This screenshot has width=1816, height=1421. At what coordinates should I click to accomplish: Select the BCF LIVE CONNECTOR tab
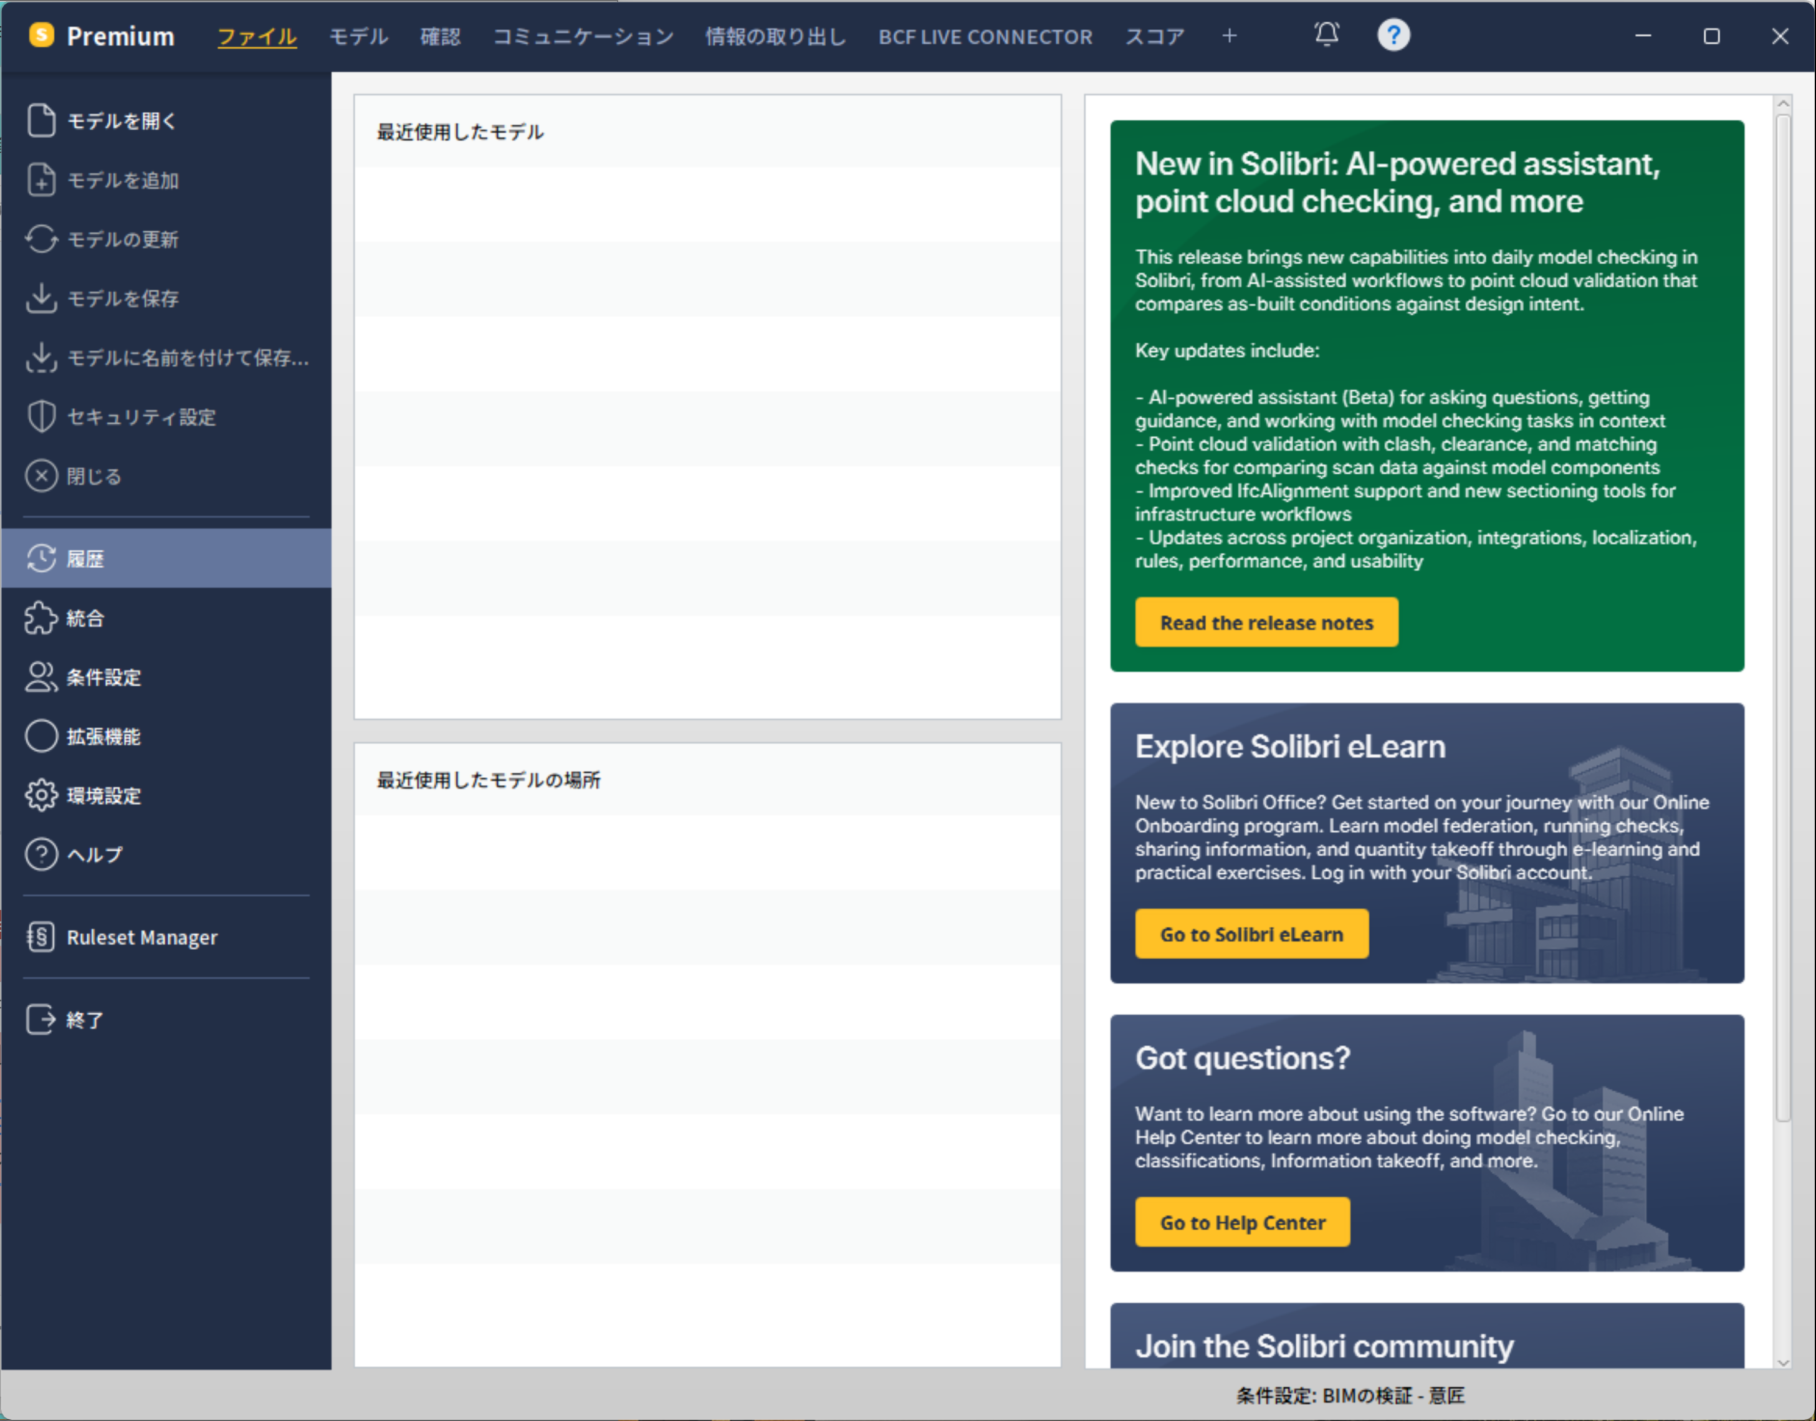coord(985,37)
